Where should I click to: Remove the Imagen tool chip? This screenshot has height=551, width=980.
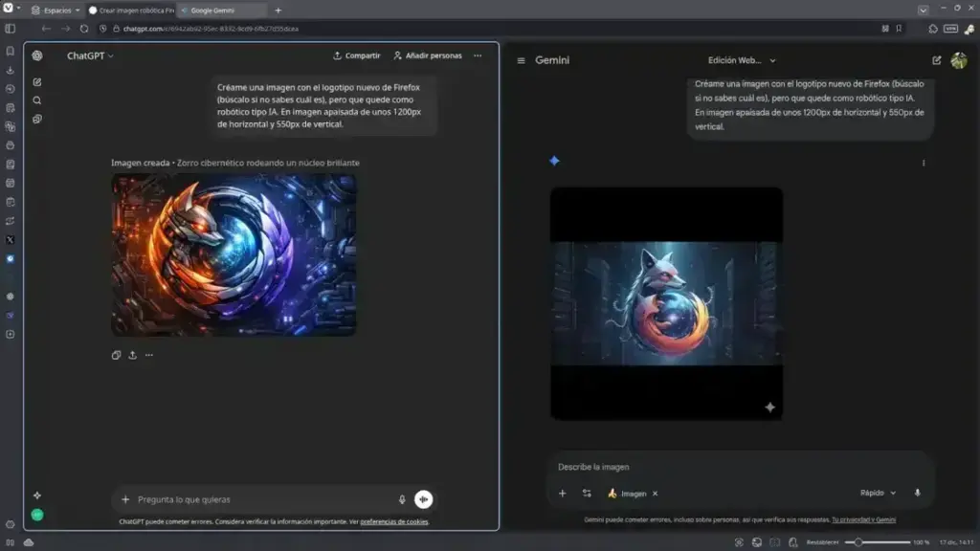(x=655, y=494)
